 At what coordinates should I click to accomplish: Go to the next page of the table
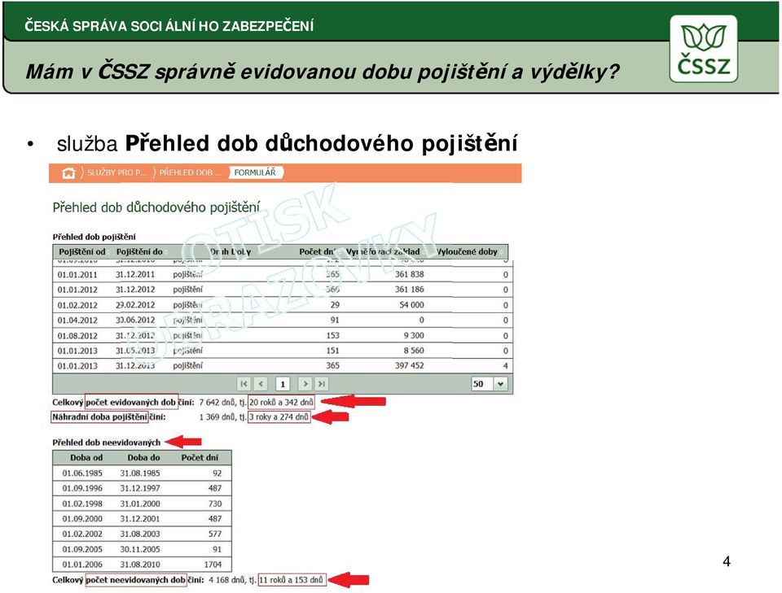click(x=305, y=384)
